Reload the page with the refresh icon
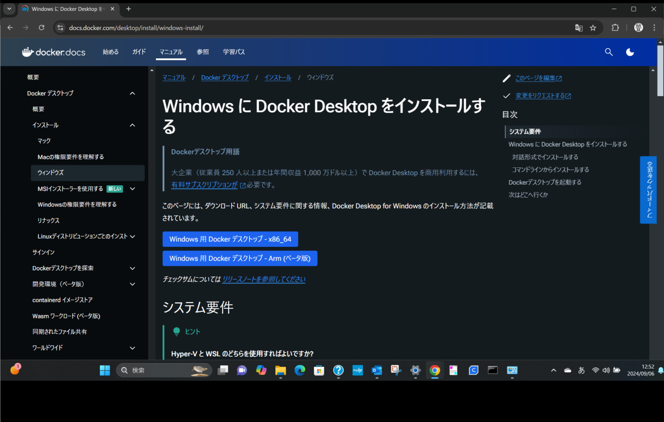The height and width of the screenshot is (422, 664). pyautogui.click(x=41, y=28)
